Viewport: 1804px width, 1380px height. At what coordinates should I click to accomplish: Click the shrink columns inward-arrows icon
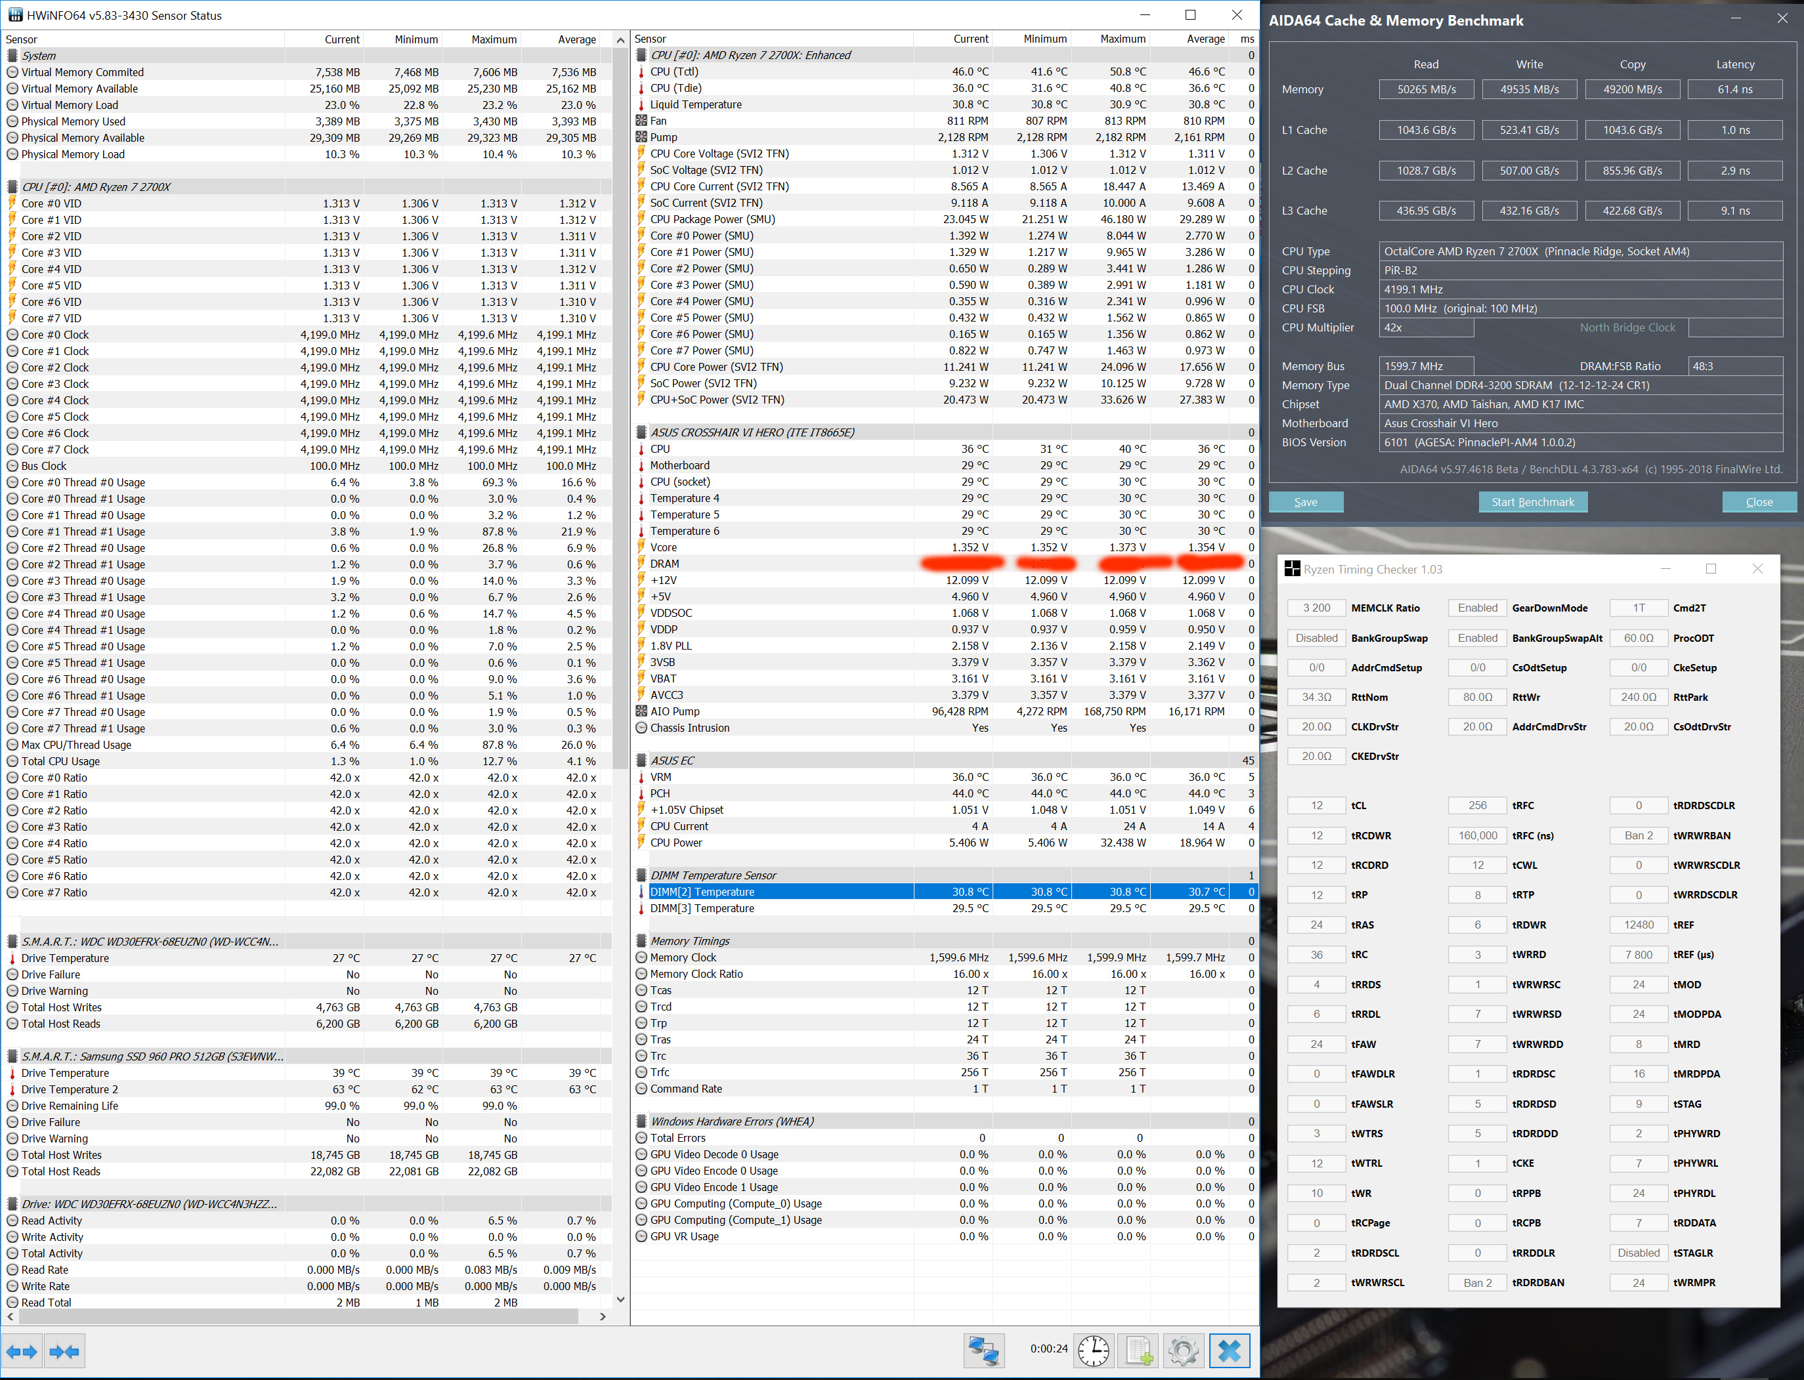64,1351
